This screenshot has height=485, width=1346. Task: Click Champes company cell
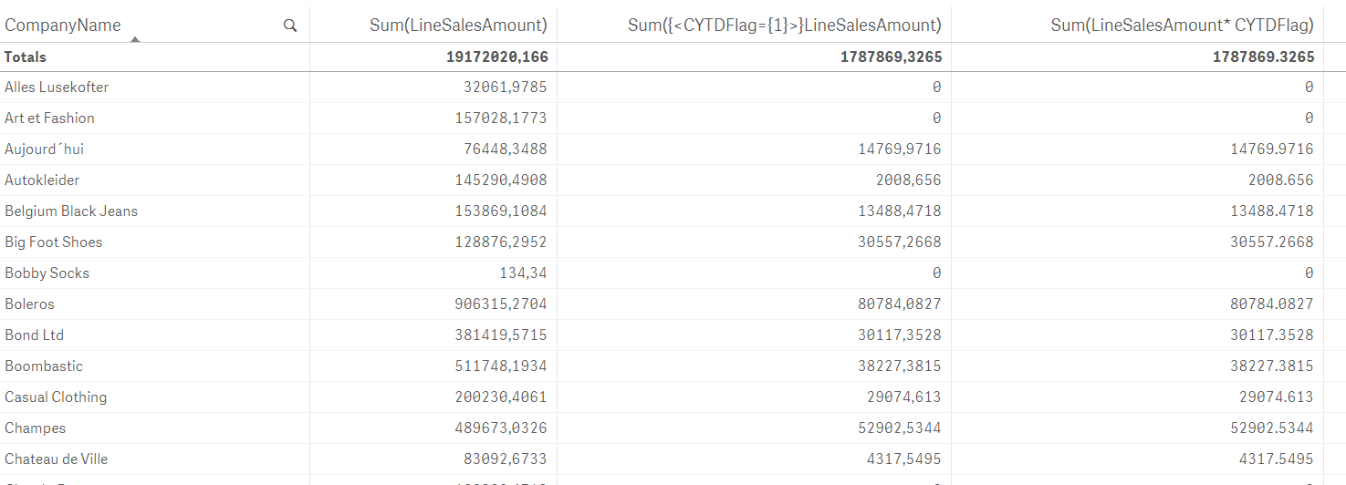(x=35, y=428)
